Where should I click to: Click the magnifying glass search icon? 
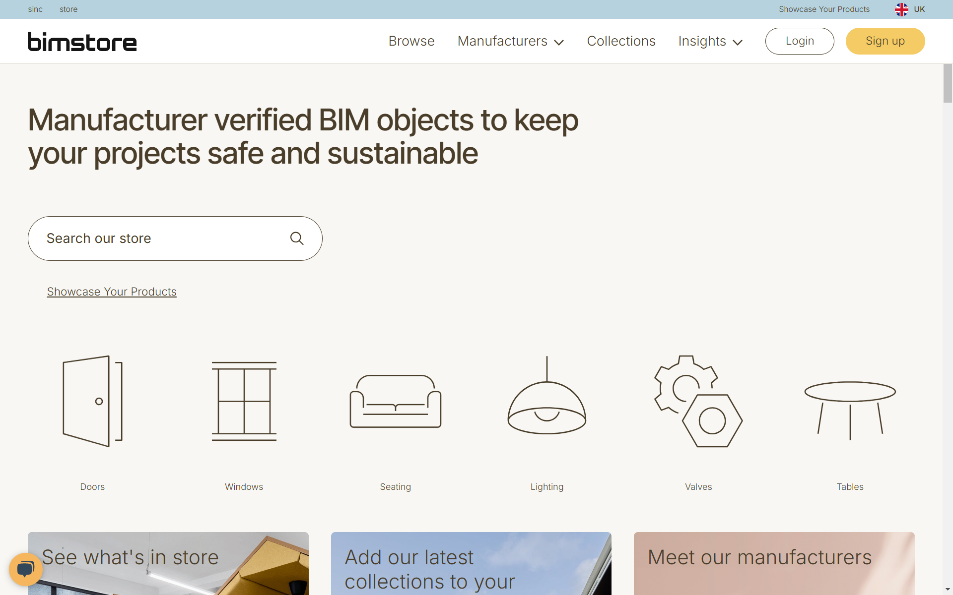(297, 238)
